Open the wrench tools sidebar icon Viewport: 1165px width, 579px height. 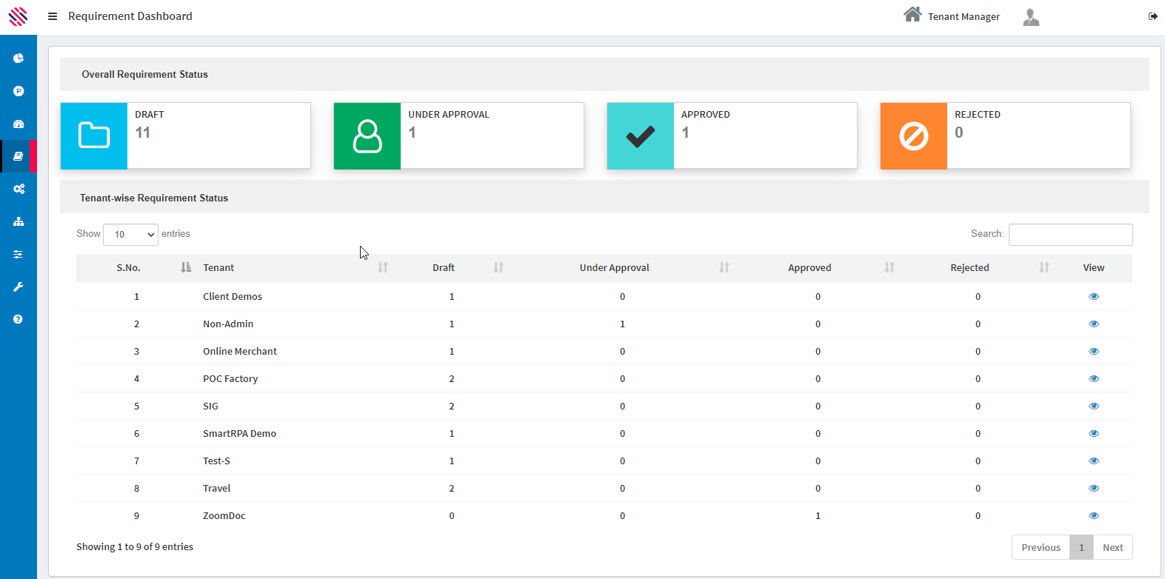coord(19,287)
